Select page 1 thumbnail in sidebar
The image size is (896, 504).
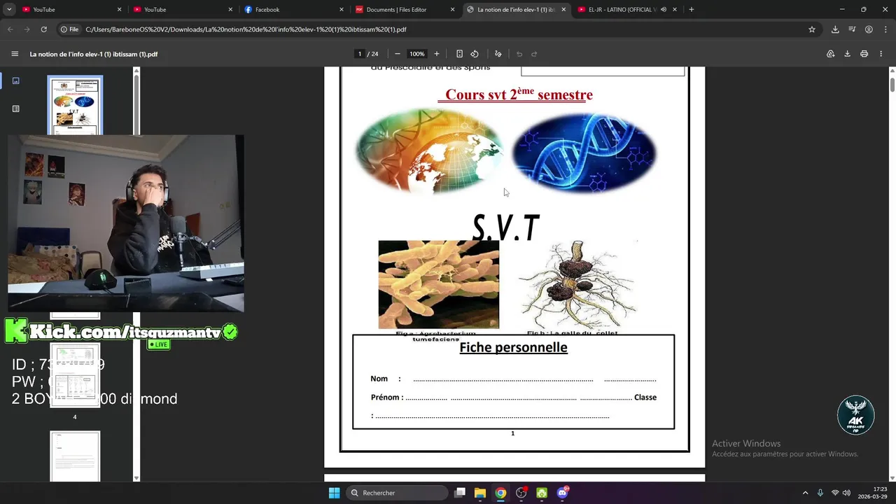tap(75, 105)
